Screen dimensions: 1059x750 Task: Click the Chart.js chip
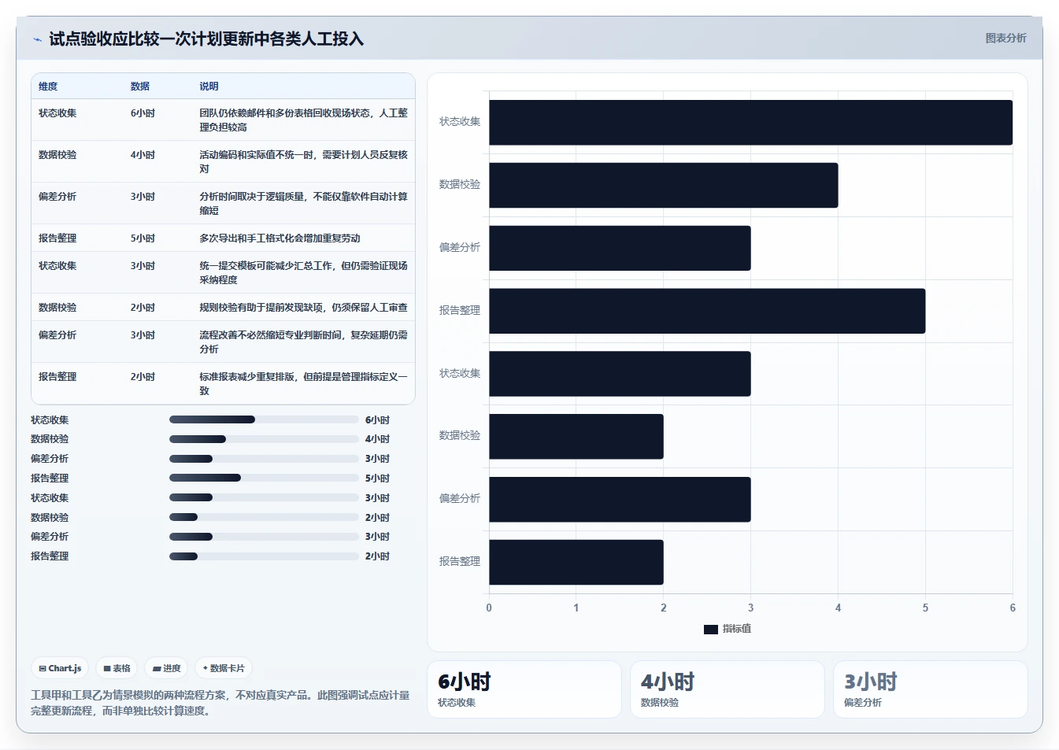60,668
